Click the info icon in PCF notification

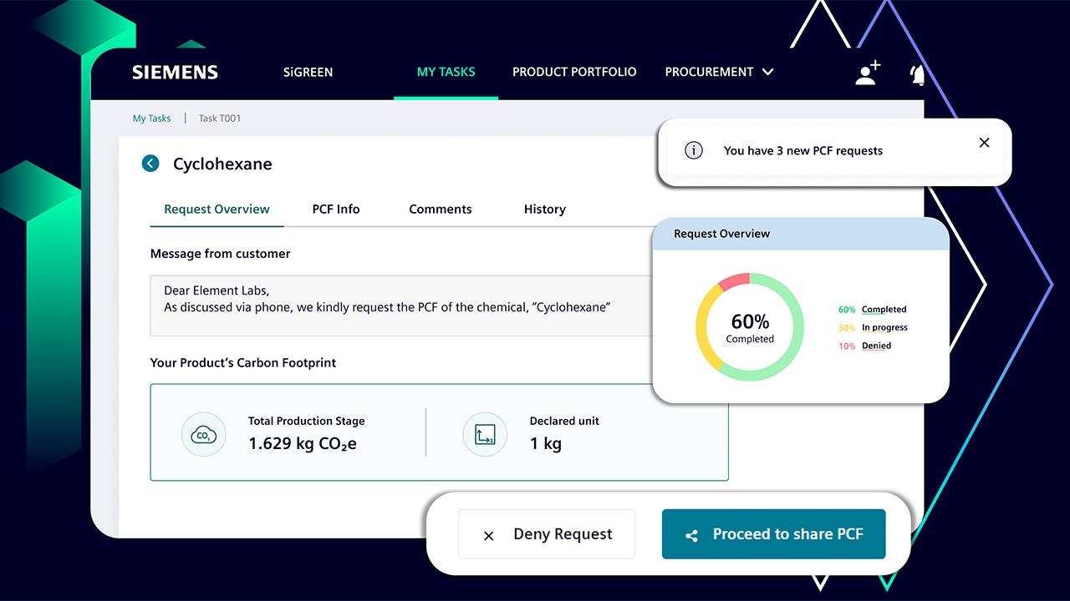coord(693,151)
